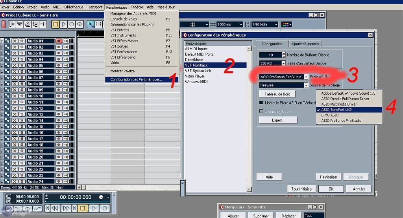This screenshot has height=218, width=403.
Task: Record enable the Audio 10 track
Action: coord(59,96)
